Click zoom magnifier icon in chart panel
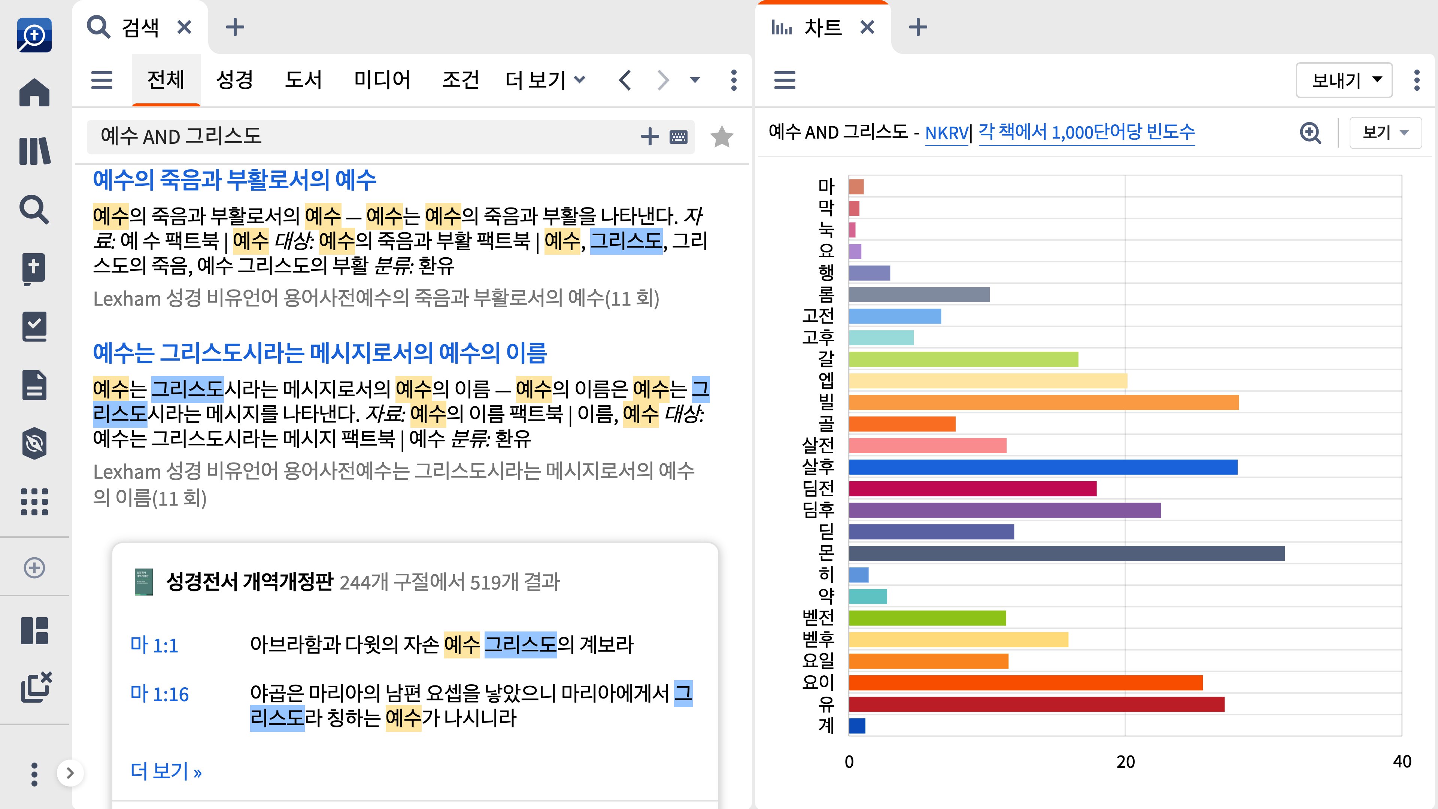This screenshot has width=1438, height=809. (1310, 133)
